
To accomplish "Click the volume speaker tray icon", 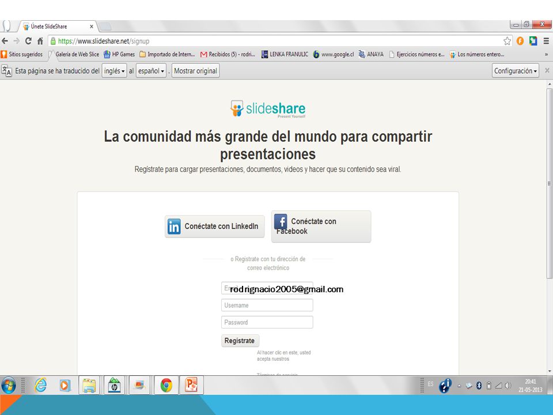I will [508, 386].
